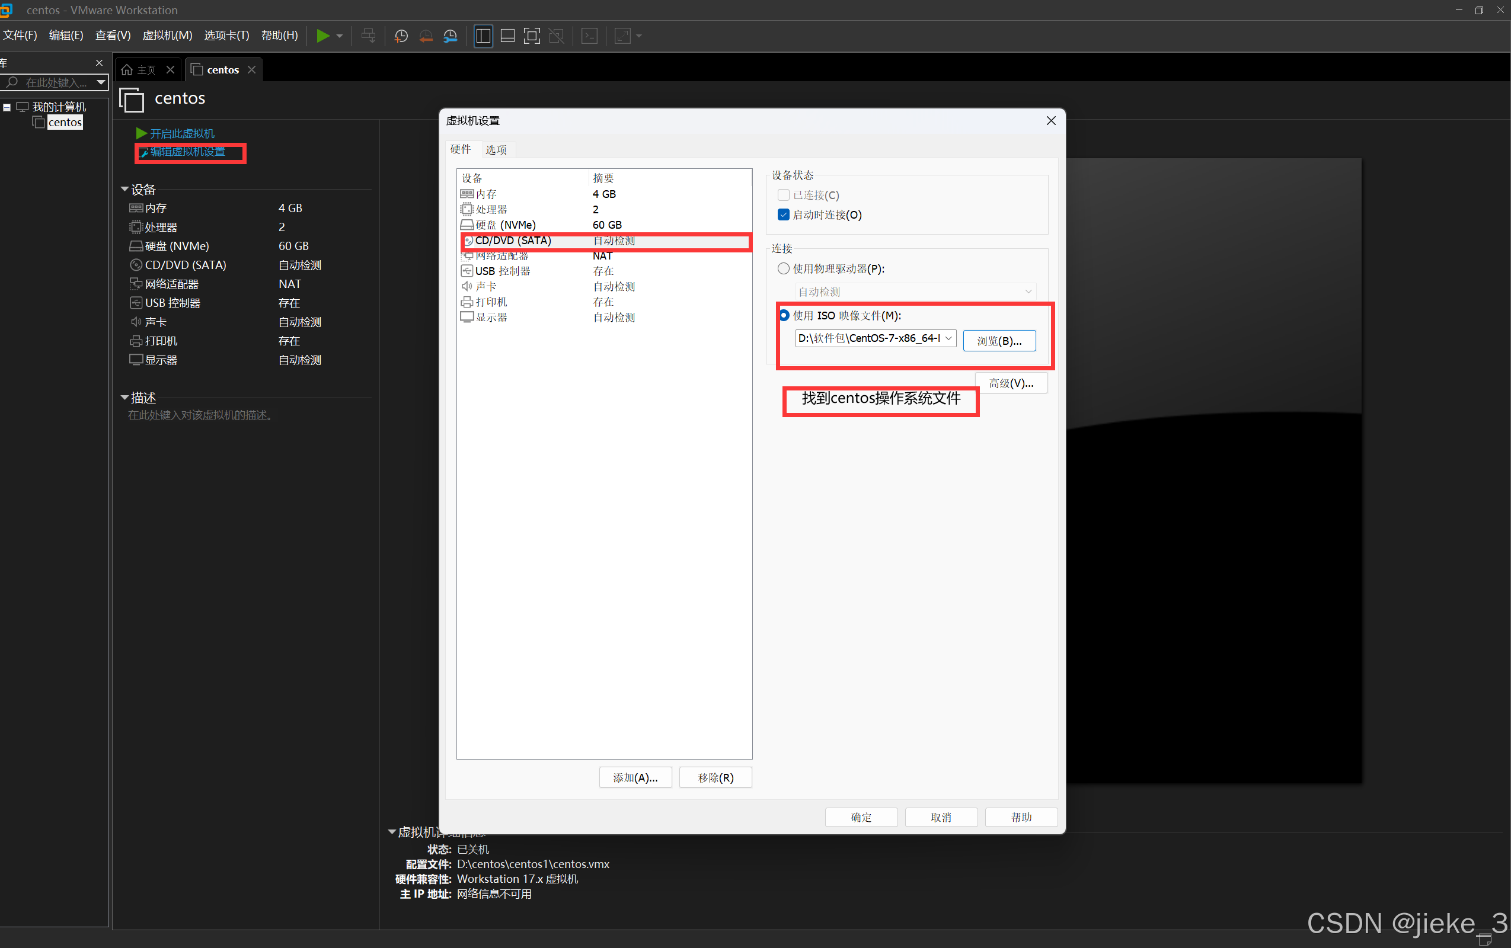Click the take snapshot clock icon
The image size is (1511, 948).
401,36
